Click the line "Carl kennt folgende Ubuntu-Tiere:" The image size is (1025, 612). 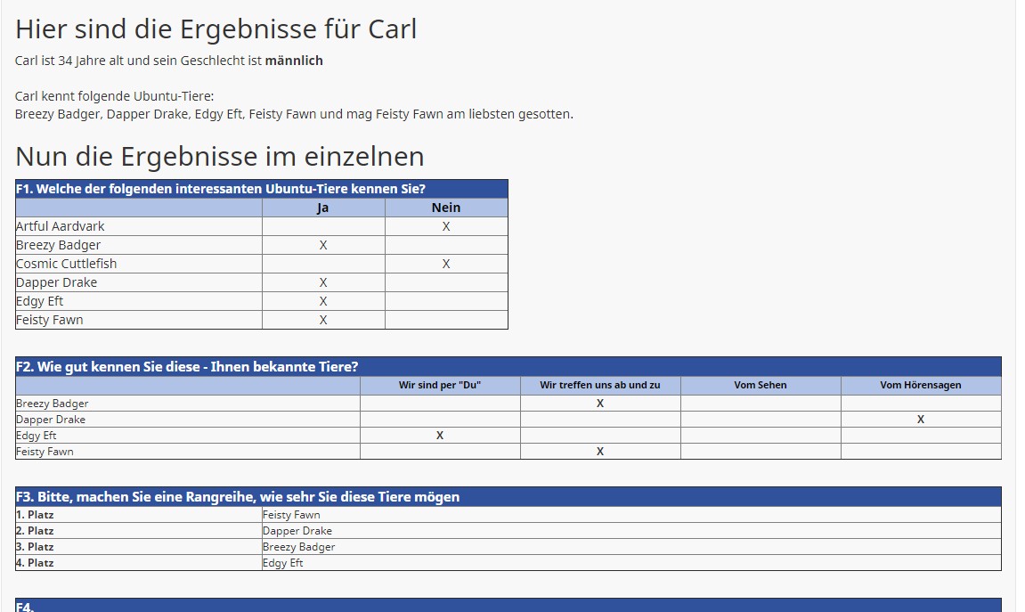pos(114,96)
